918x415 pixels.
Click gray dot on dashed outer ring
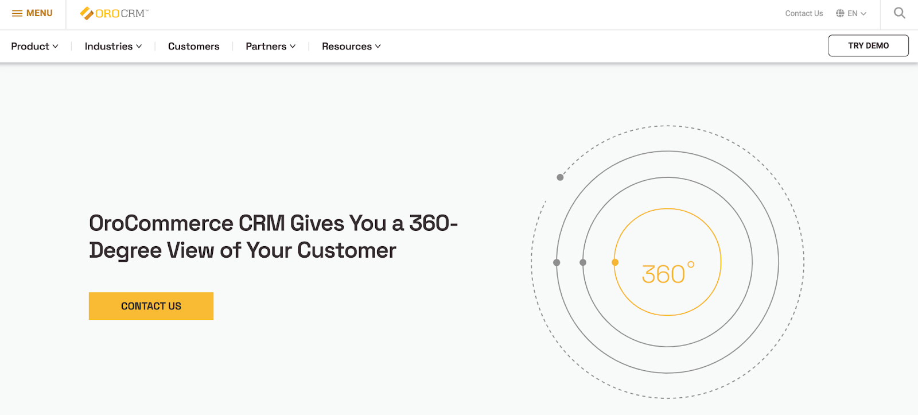[x=560, y=177]
